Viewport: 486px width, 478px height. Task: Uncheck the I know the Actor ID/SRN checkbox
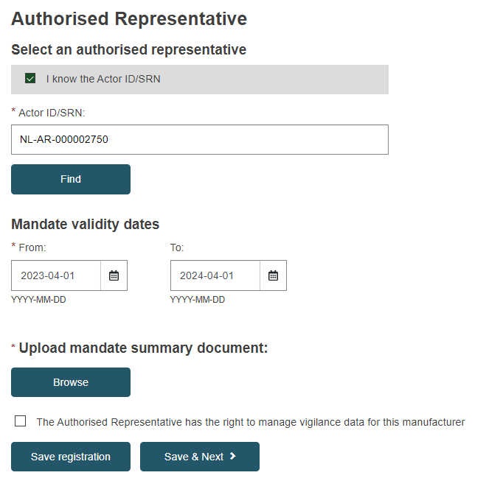(30, 78)
